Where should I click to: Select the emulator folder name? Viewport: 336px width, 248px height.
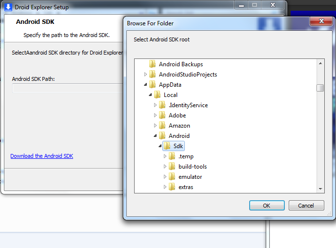(190, 177)
